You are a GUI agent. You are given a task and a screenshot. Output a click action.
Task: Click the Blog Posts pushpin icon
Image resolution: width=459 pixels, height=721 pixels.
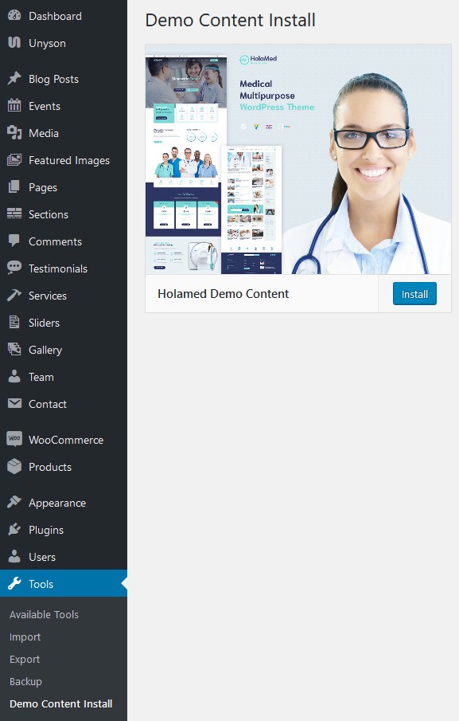(x=14, y=79)
